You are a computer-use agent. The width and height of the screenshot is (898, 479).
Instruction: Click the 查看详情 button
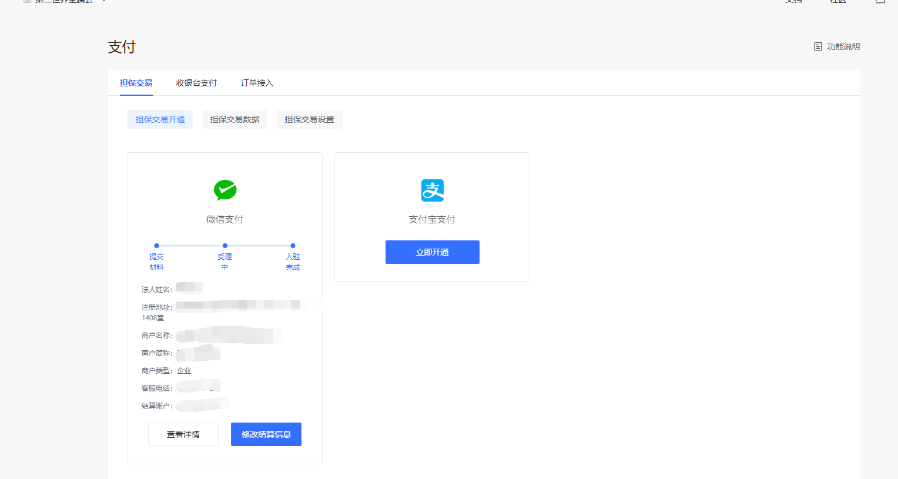coord(183,434)
